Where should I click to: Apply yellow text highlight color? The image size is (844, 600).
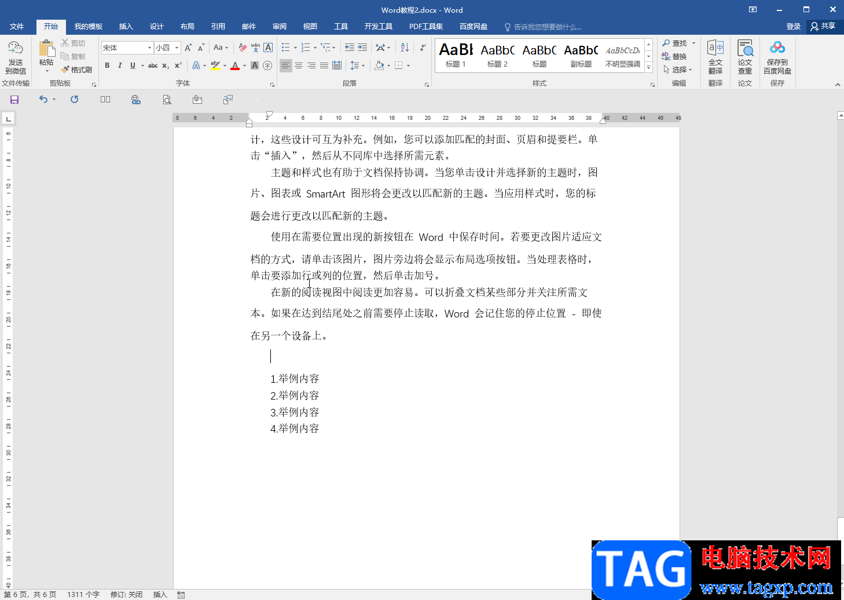coord(215,65)
